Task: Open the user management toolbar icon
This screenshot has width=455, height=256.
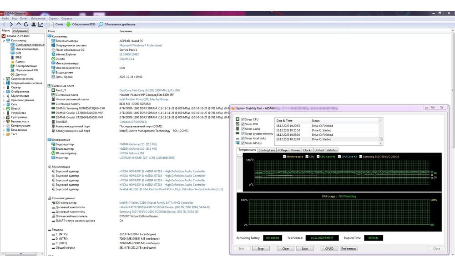Action: (x=33, y=25)
